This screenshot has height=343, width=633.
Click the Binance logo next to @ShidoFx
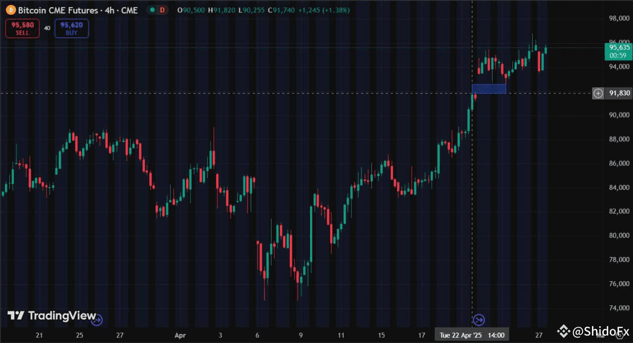pyautogui.click(x=564, y=331)
